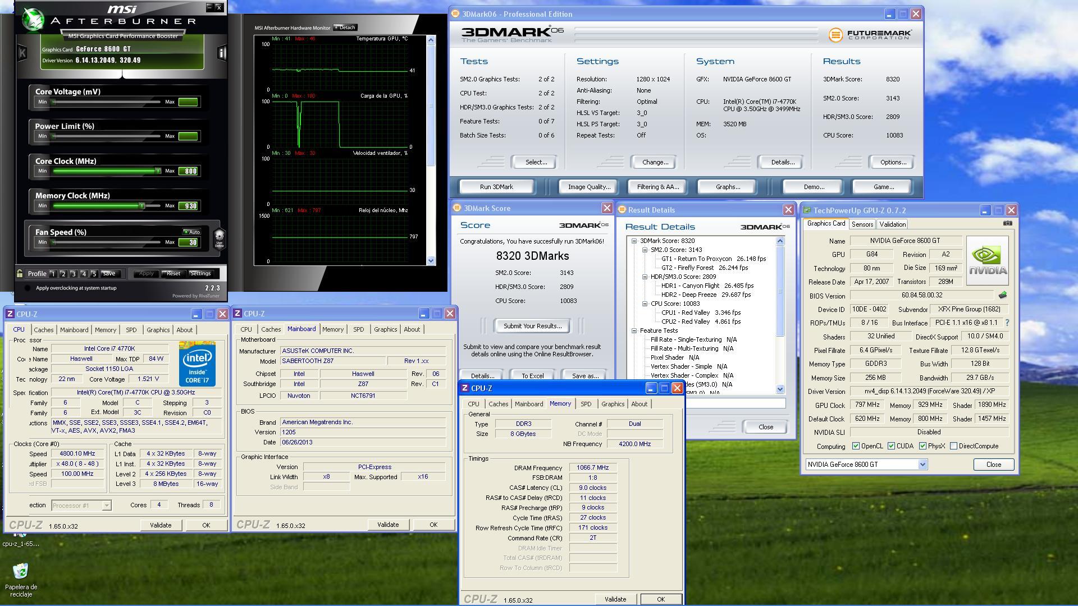The width and height of the screenshot is (1078, 606).
Task: Click the 3DMark06 title bar icon
Action: (455, 14)
